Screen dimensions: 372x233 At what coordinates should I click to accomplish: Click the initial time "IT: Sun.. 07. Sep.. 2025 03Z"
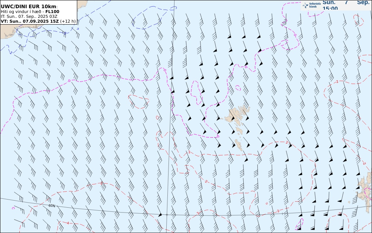pos(29,16)
